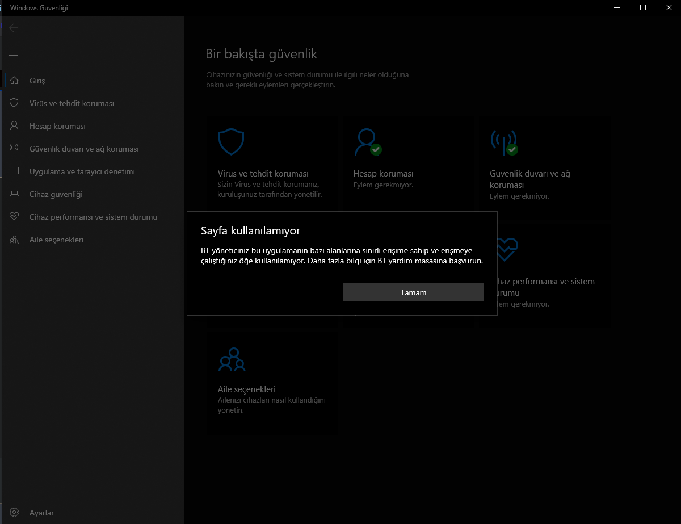The image size is (681, 524).
Task: Click the person icon for Hesap koruması
Action: pos(14,126)
